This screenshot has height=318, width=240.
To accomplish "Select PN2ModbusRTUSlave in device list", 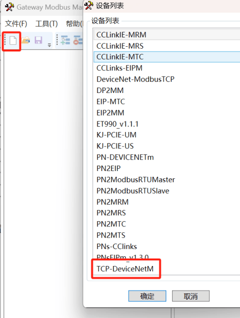I will (x=167, y=191).
